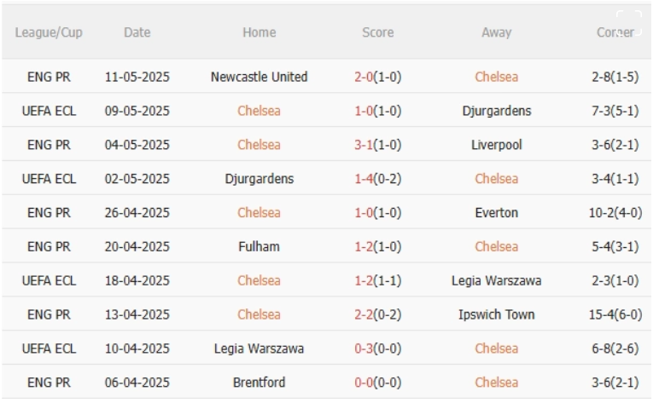Select the League/Cup column header
Viewport: 659px width, 403px height.
pos(49,32)
